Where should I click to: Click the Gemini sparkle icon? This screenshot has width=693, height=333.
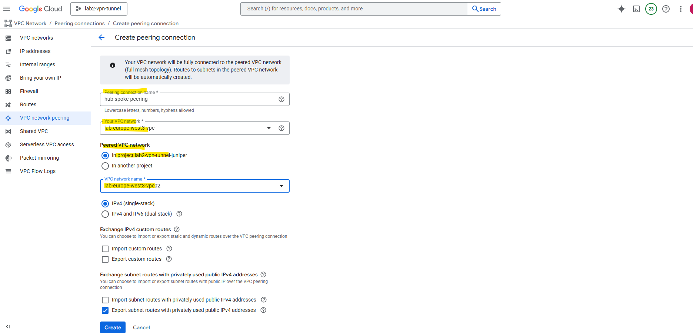[621, 9]
